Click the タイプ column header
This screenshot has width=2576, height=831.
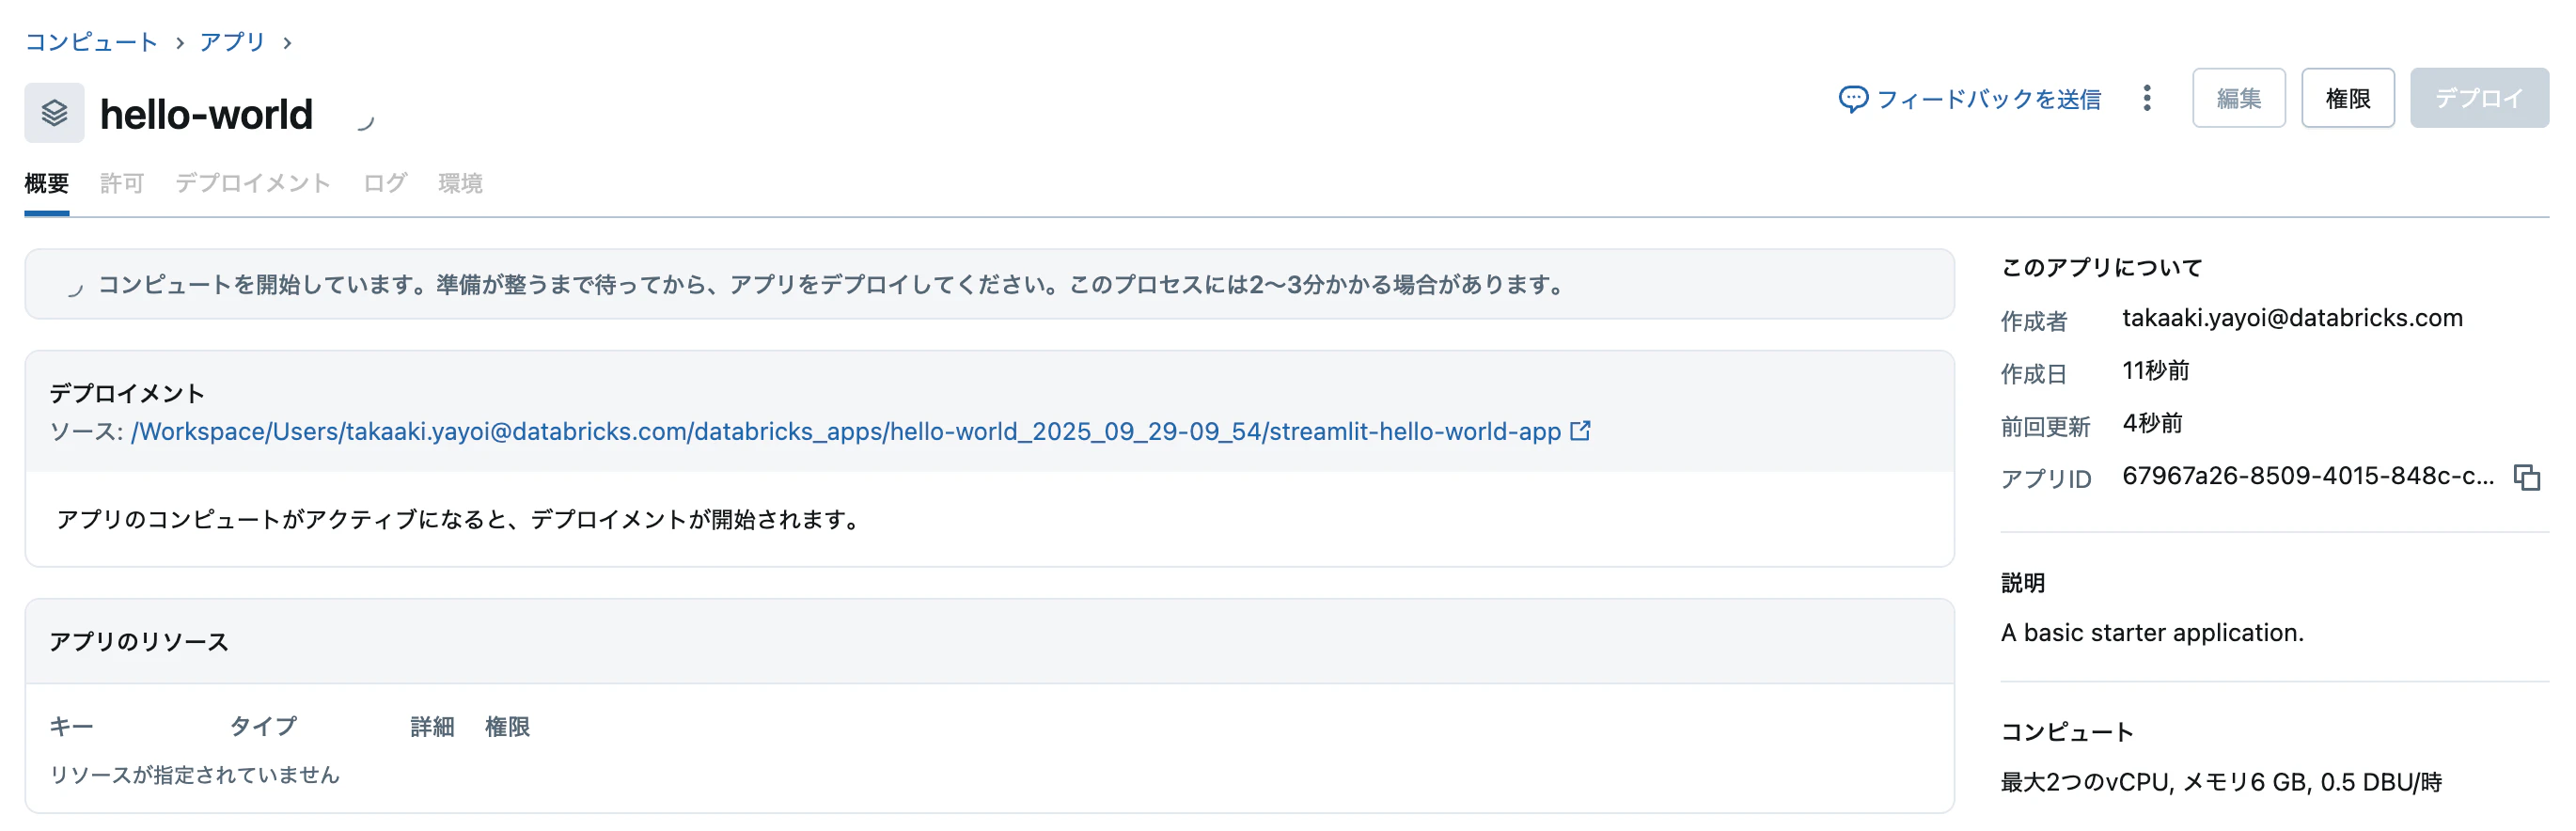coord(263,726)
